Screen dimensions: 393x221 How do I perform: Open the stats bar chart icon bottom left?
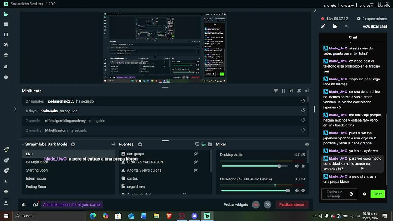click(x=24, y=204)
